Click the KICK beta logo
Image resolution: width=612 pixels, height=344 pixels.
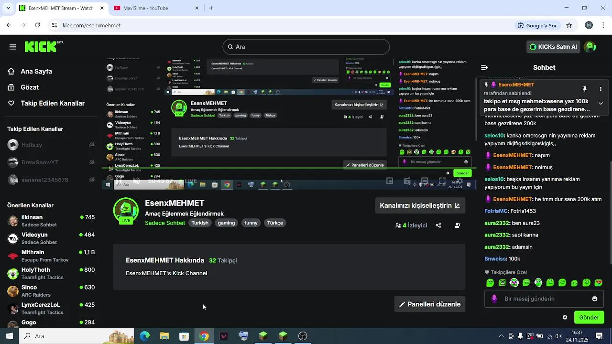44,46
